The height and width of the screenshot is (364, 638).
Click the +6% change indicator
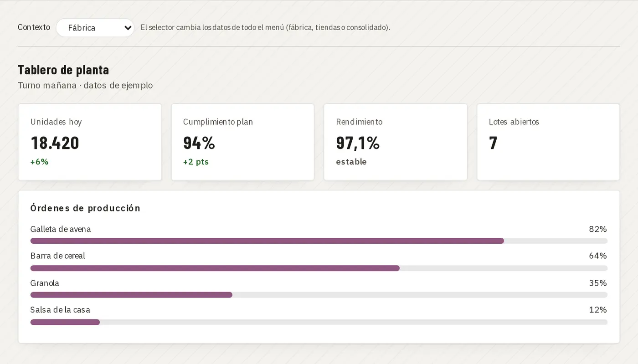pos(39,162)
